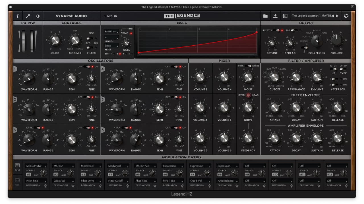This screenshot has width=364, height=204.
Task: Click the #9 modulation slot button
Action: (247, 175)
